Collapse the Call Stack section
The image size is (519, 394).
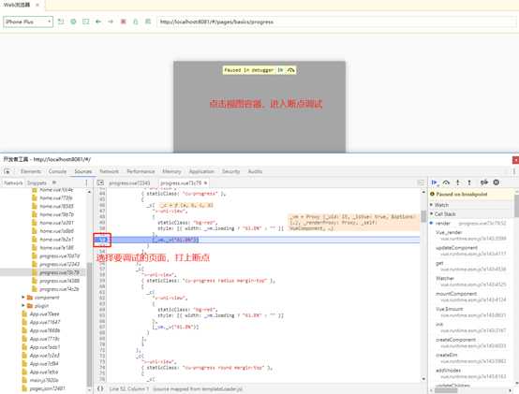click(445, 214)
